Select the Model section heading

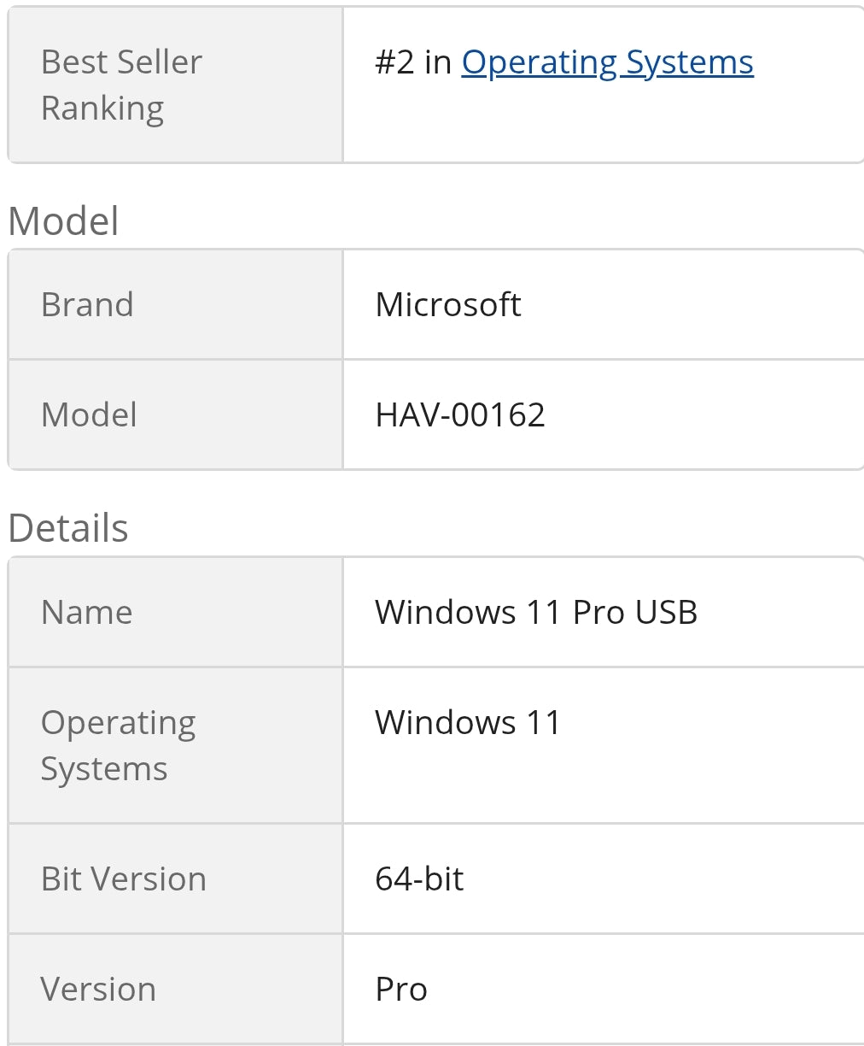point(63,221)
